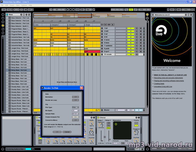
Task: Click the Follow button left of position field
Action: tap(51, 9)
